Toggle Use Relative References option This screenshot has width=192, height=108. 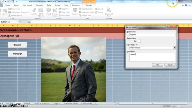pyautogui.click(x=19, y=12)
